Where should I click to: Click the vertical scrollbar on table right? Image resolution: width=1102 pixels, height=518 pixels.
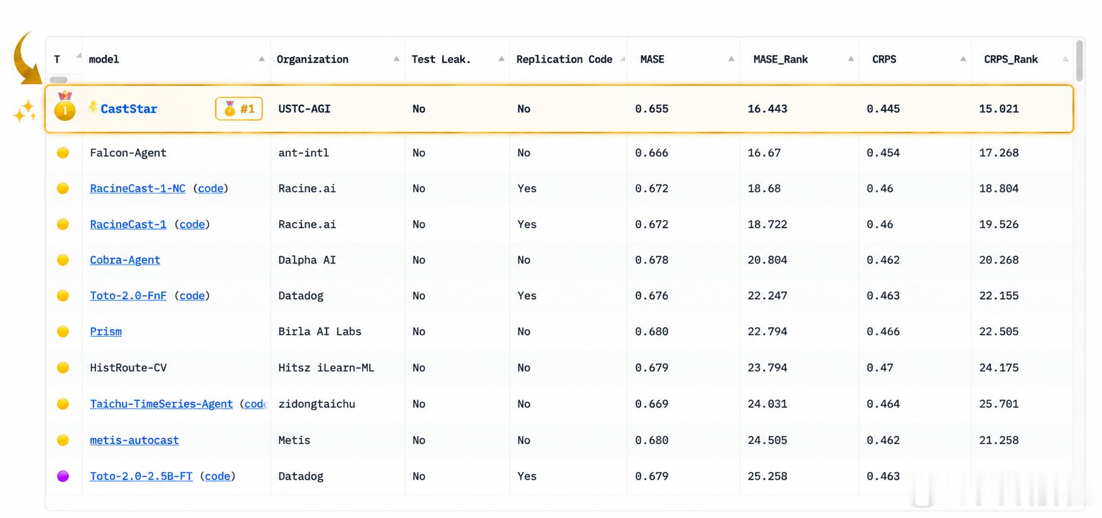click(x=1080, y=60)
